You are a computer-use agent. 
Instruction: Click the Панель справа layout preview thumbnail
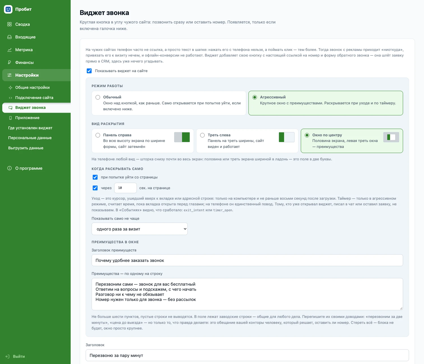point(182,137)
